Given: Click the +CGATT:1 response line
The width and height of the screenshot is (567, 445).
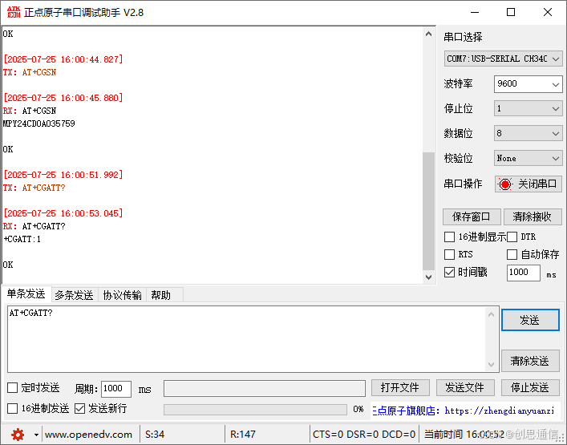Looking at the screenshot, I should pos(22,239).
